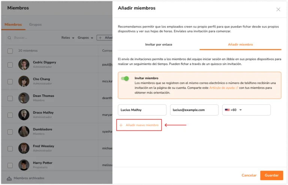
Task: Close the Añadir miembros panel
Action: [278, 9]
